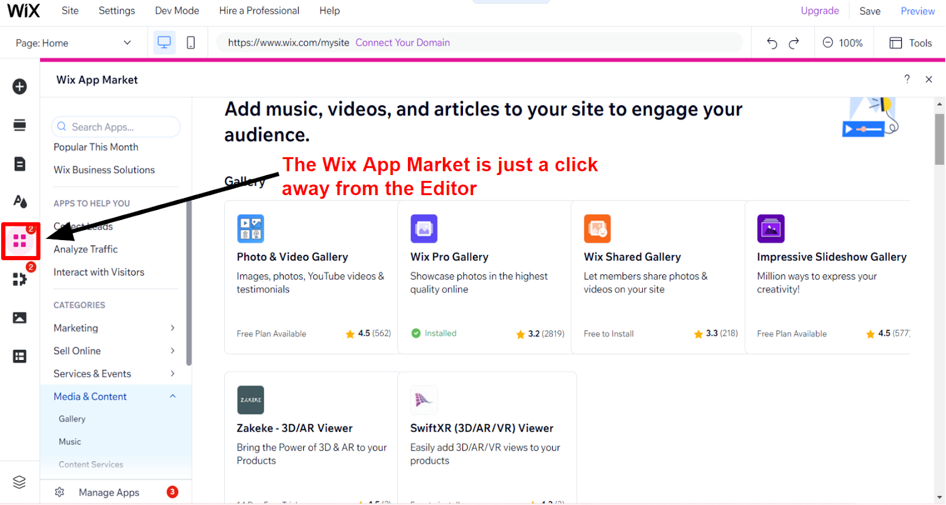Open the Photo & Video Gallery title

[x=292, y=257]
